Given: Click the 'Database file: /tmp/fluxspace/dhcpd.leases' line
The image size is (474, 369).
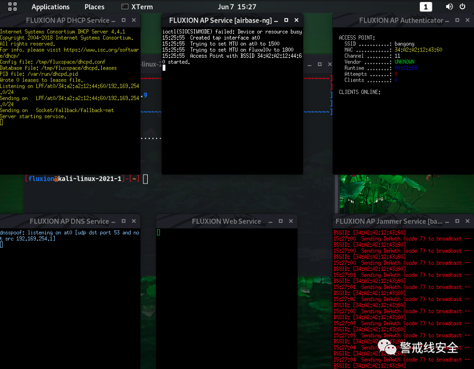Looking at the screenshot, I should [58, 68].
